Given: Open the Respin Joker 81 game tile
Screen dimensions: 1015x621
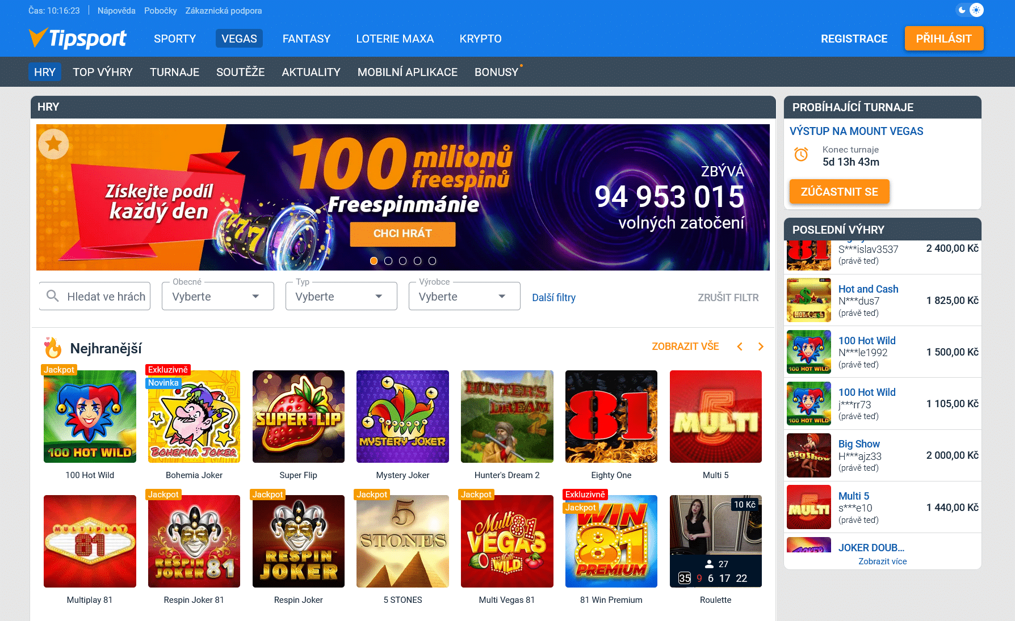Looking at the screenshot, I should click(x=194, y=541).
